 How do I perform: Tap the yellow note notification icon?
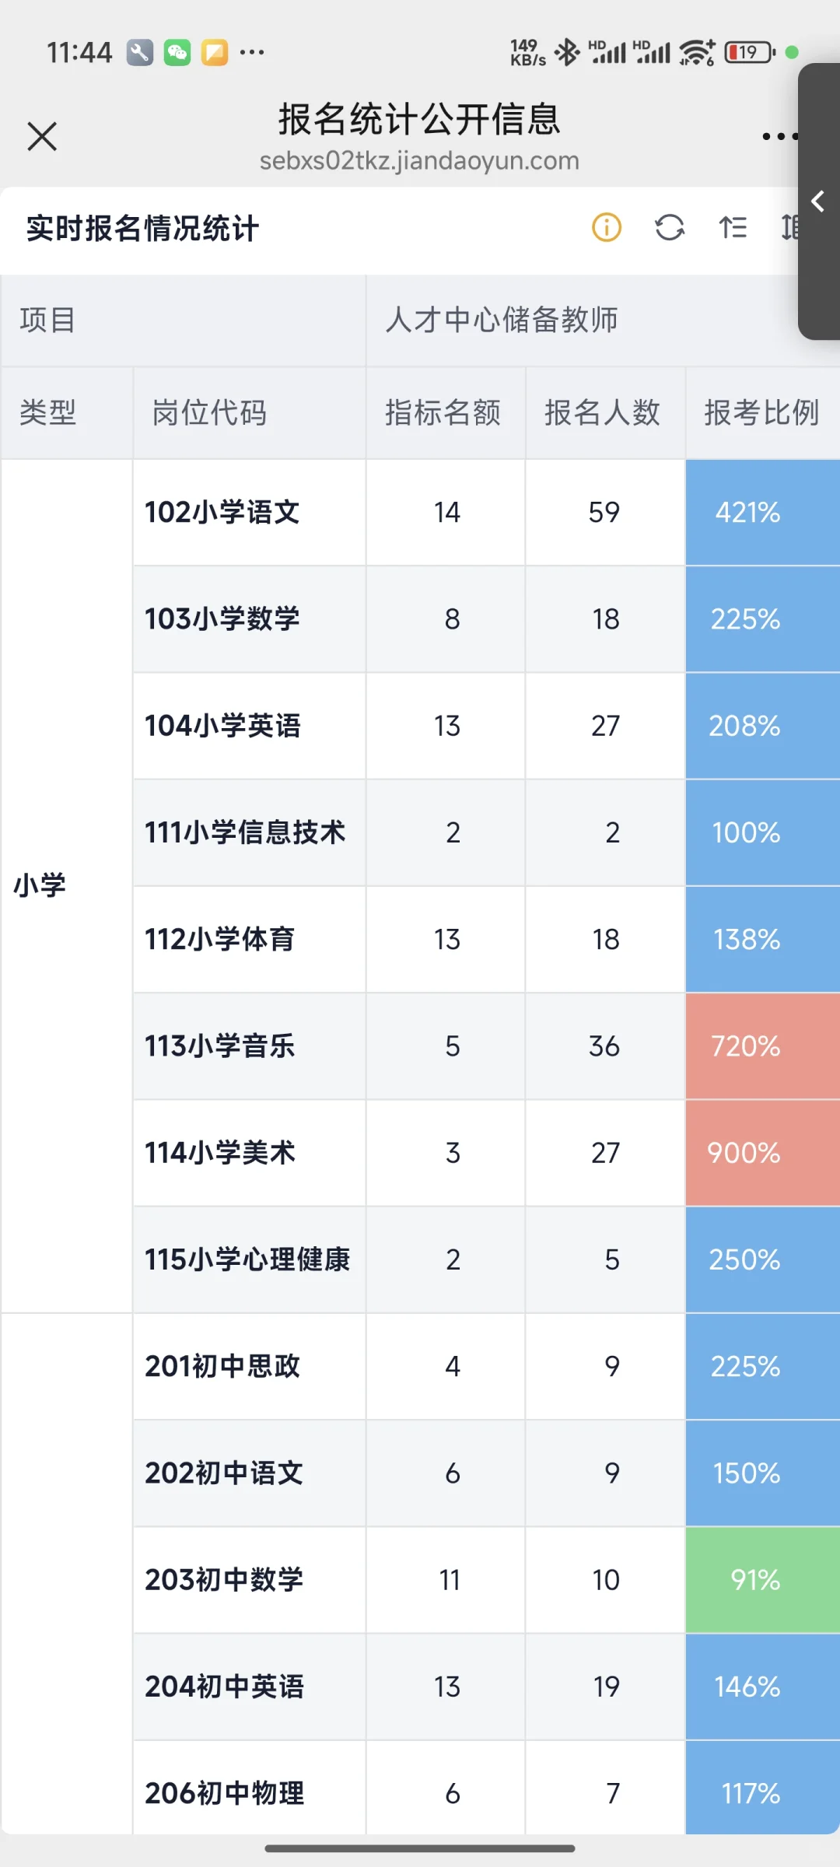click(x=215, y=52)
